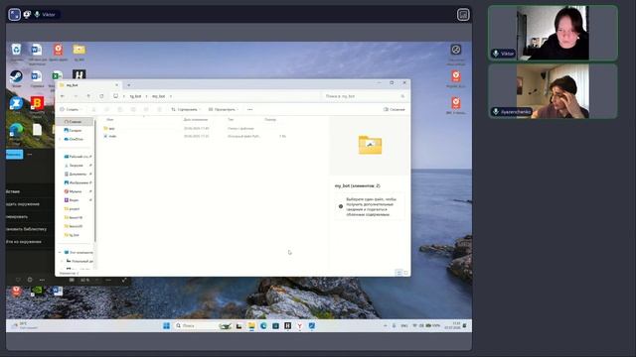Image resolution: width=636 pixels, height=357 pixels.
Task: Click the navigation pane vertical scrollbar
Action: pyautogui.click(x=95, y=180)
